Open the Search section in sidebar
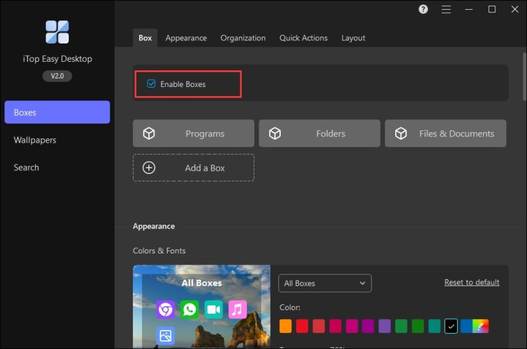This screenshot has height=349, width=527. pyautogui.click(x=26, y=168)
